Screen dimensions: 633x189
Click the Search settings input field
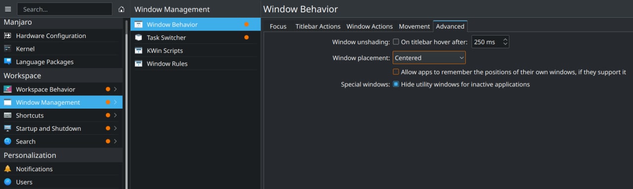pos(64,9)
